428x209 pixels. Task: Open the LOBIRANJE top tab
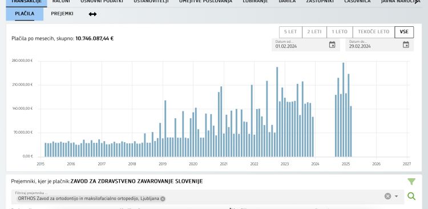(x=255, y=2)
